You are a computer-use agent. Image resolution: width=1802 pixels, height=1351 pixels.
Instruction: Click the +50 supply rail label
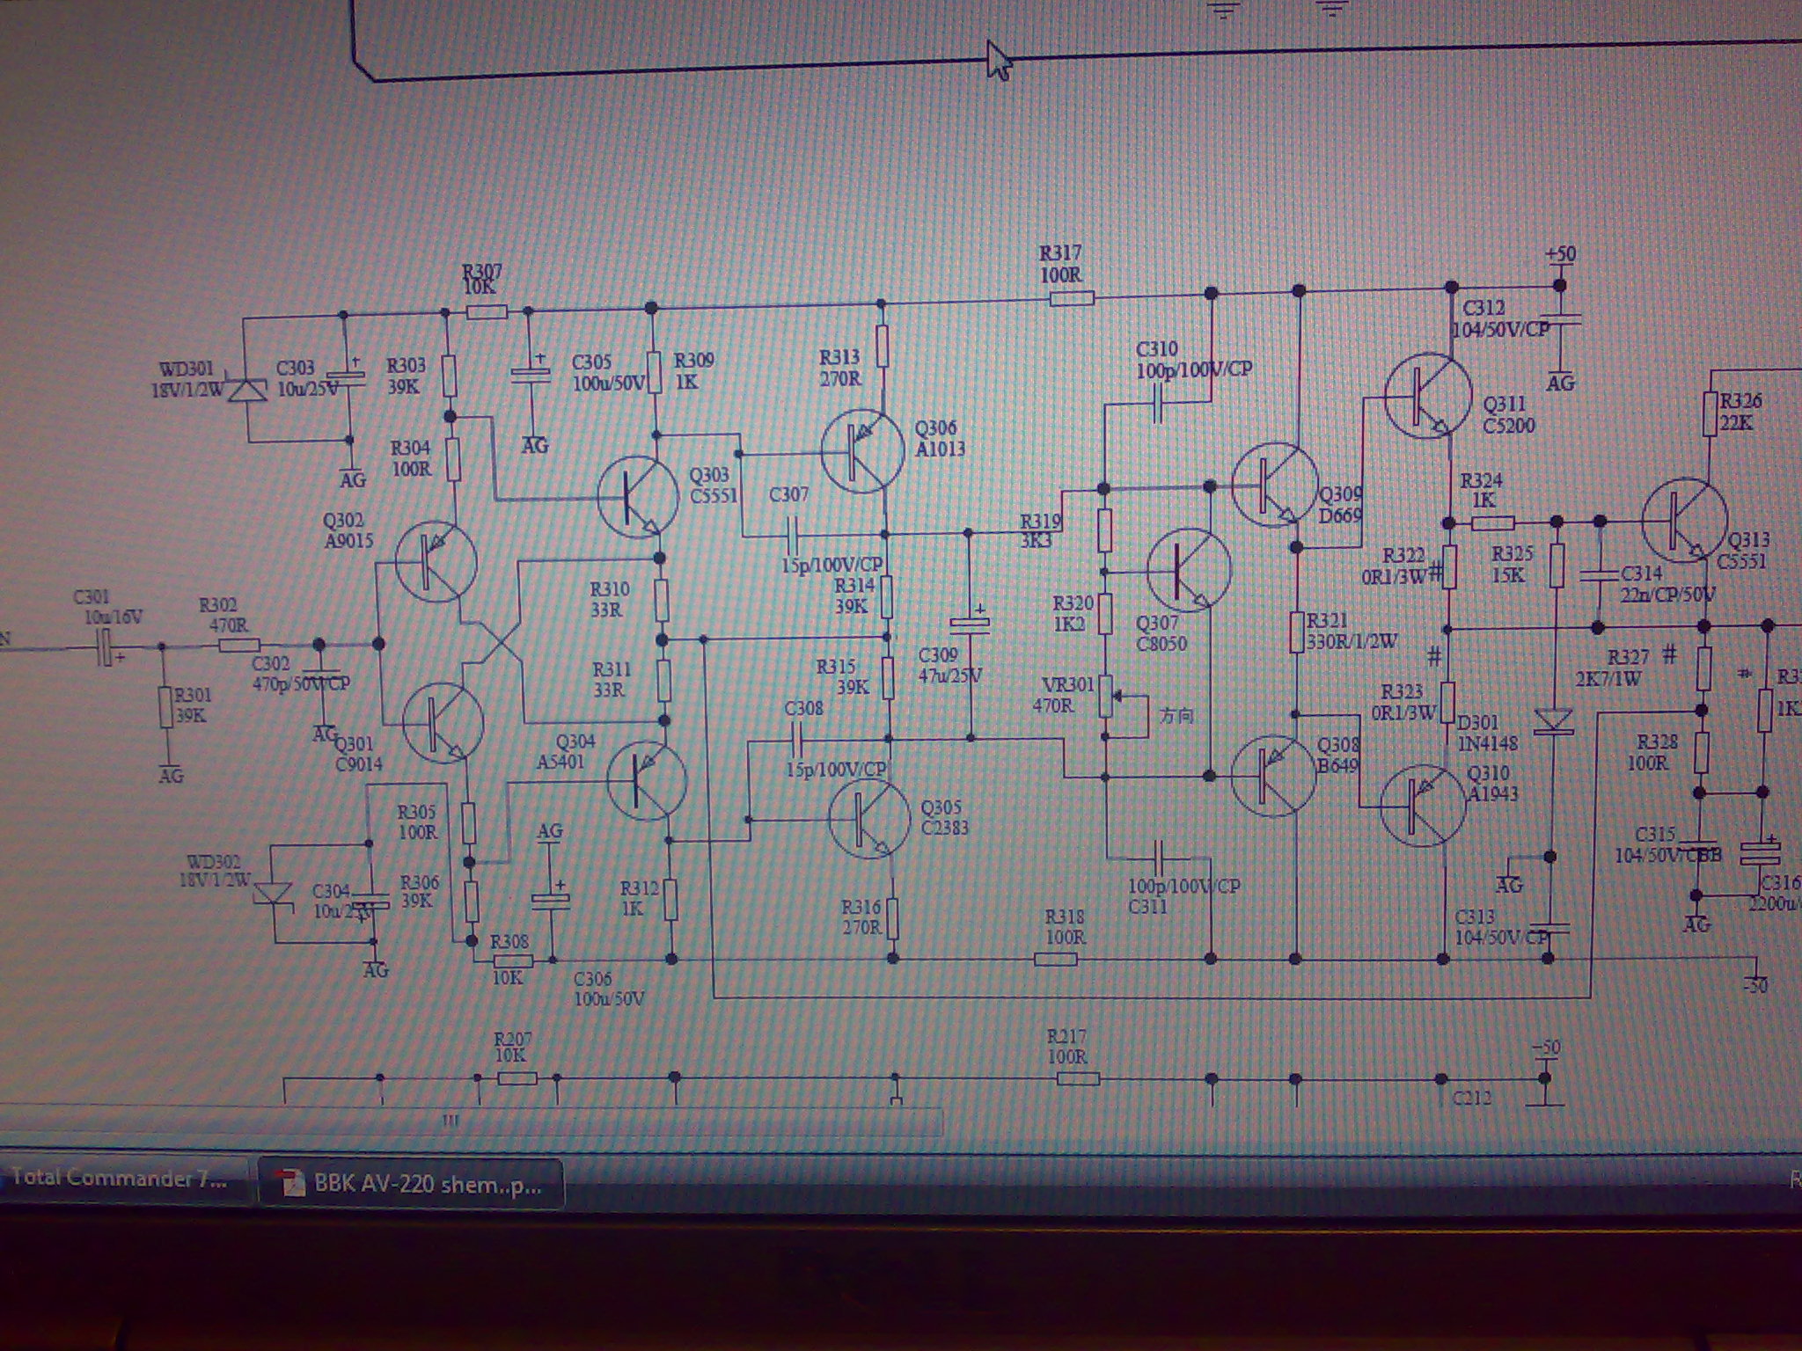(1560, 254)
